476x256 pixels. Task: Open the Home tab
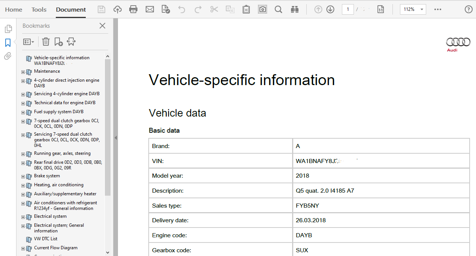point(13,9)
